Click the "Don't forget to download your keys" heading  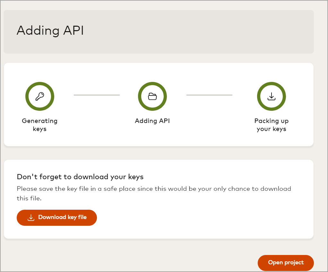[80, 177]
